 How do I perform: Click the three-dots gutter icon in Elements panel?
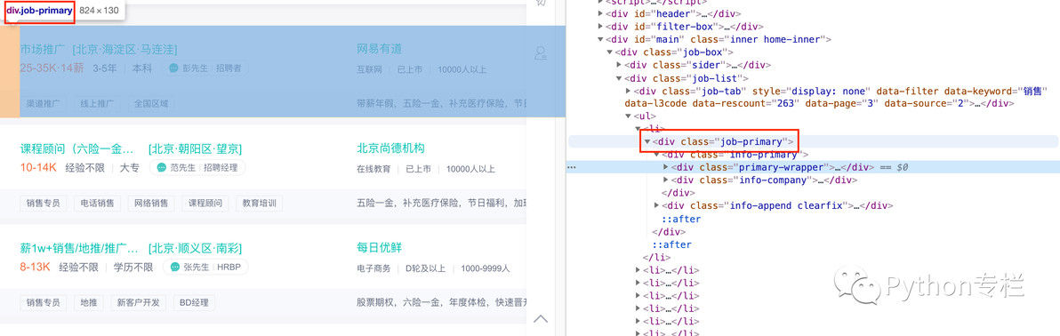pyautogui.click(x=571, y=167)
